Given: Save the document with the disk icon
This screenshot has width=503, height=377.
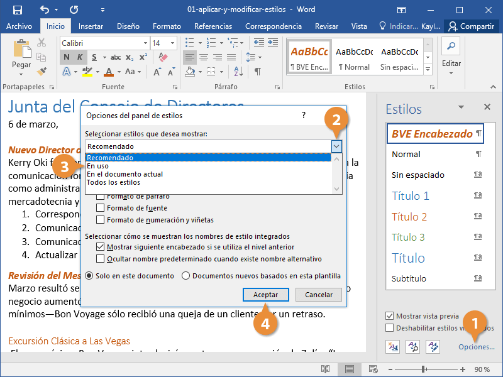Looking at the screenshot, I should [18, 9].
